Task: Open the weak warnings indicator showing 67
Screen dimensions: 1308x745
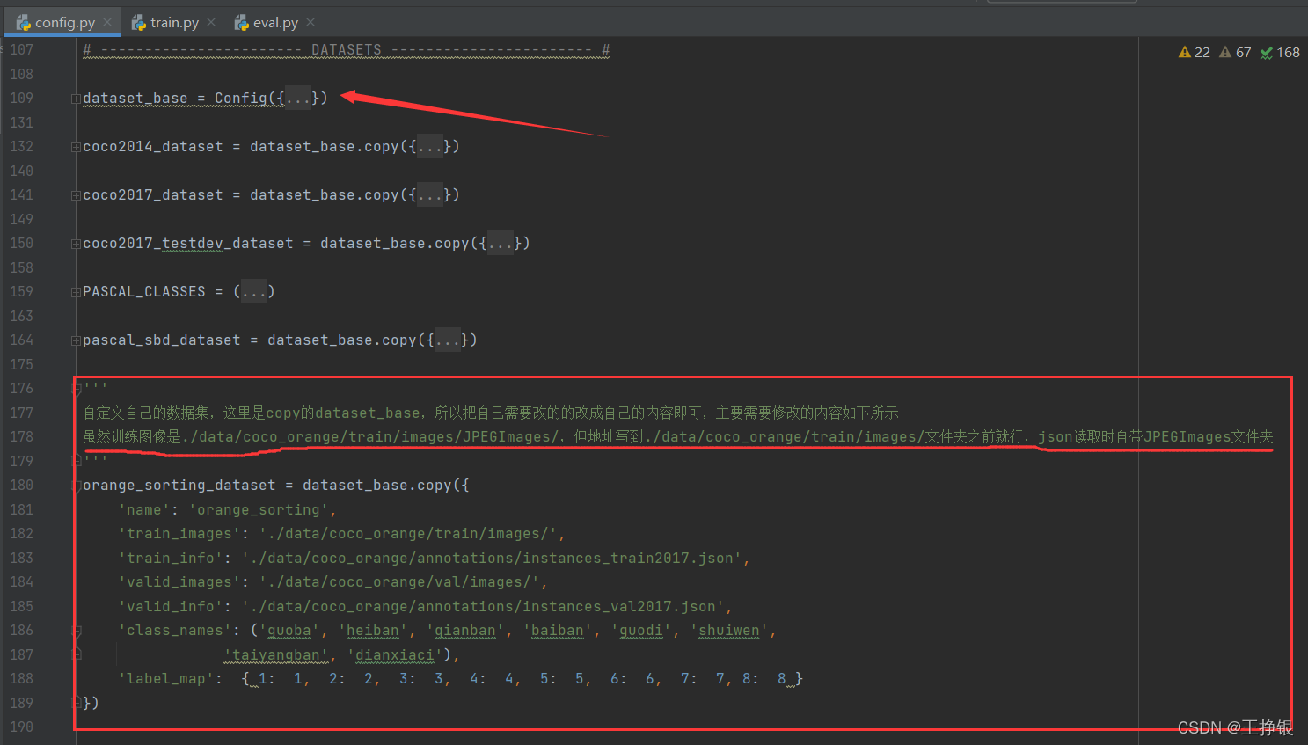Action: coord(1235,53)
